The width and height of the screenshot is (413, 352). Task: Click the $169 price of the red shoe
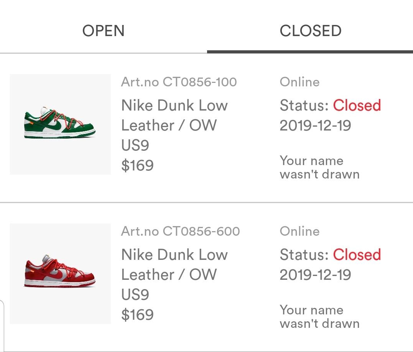(137, 315)
